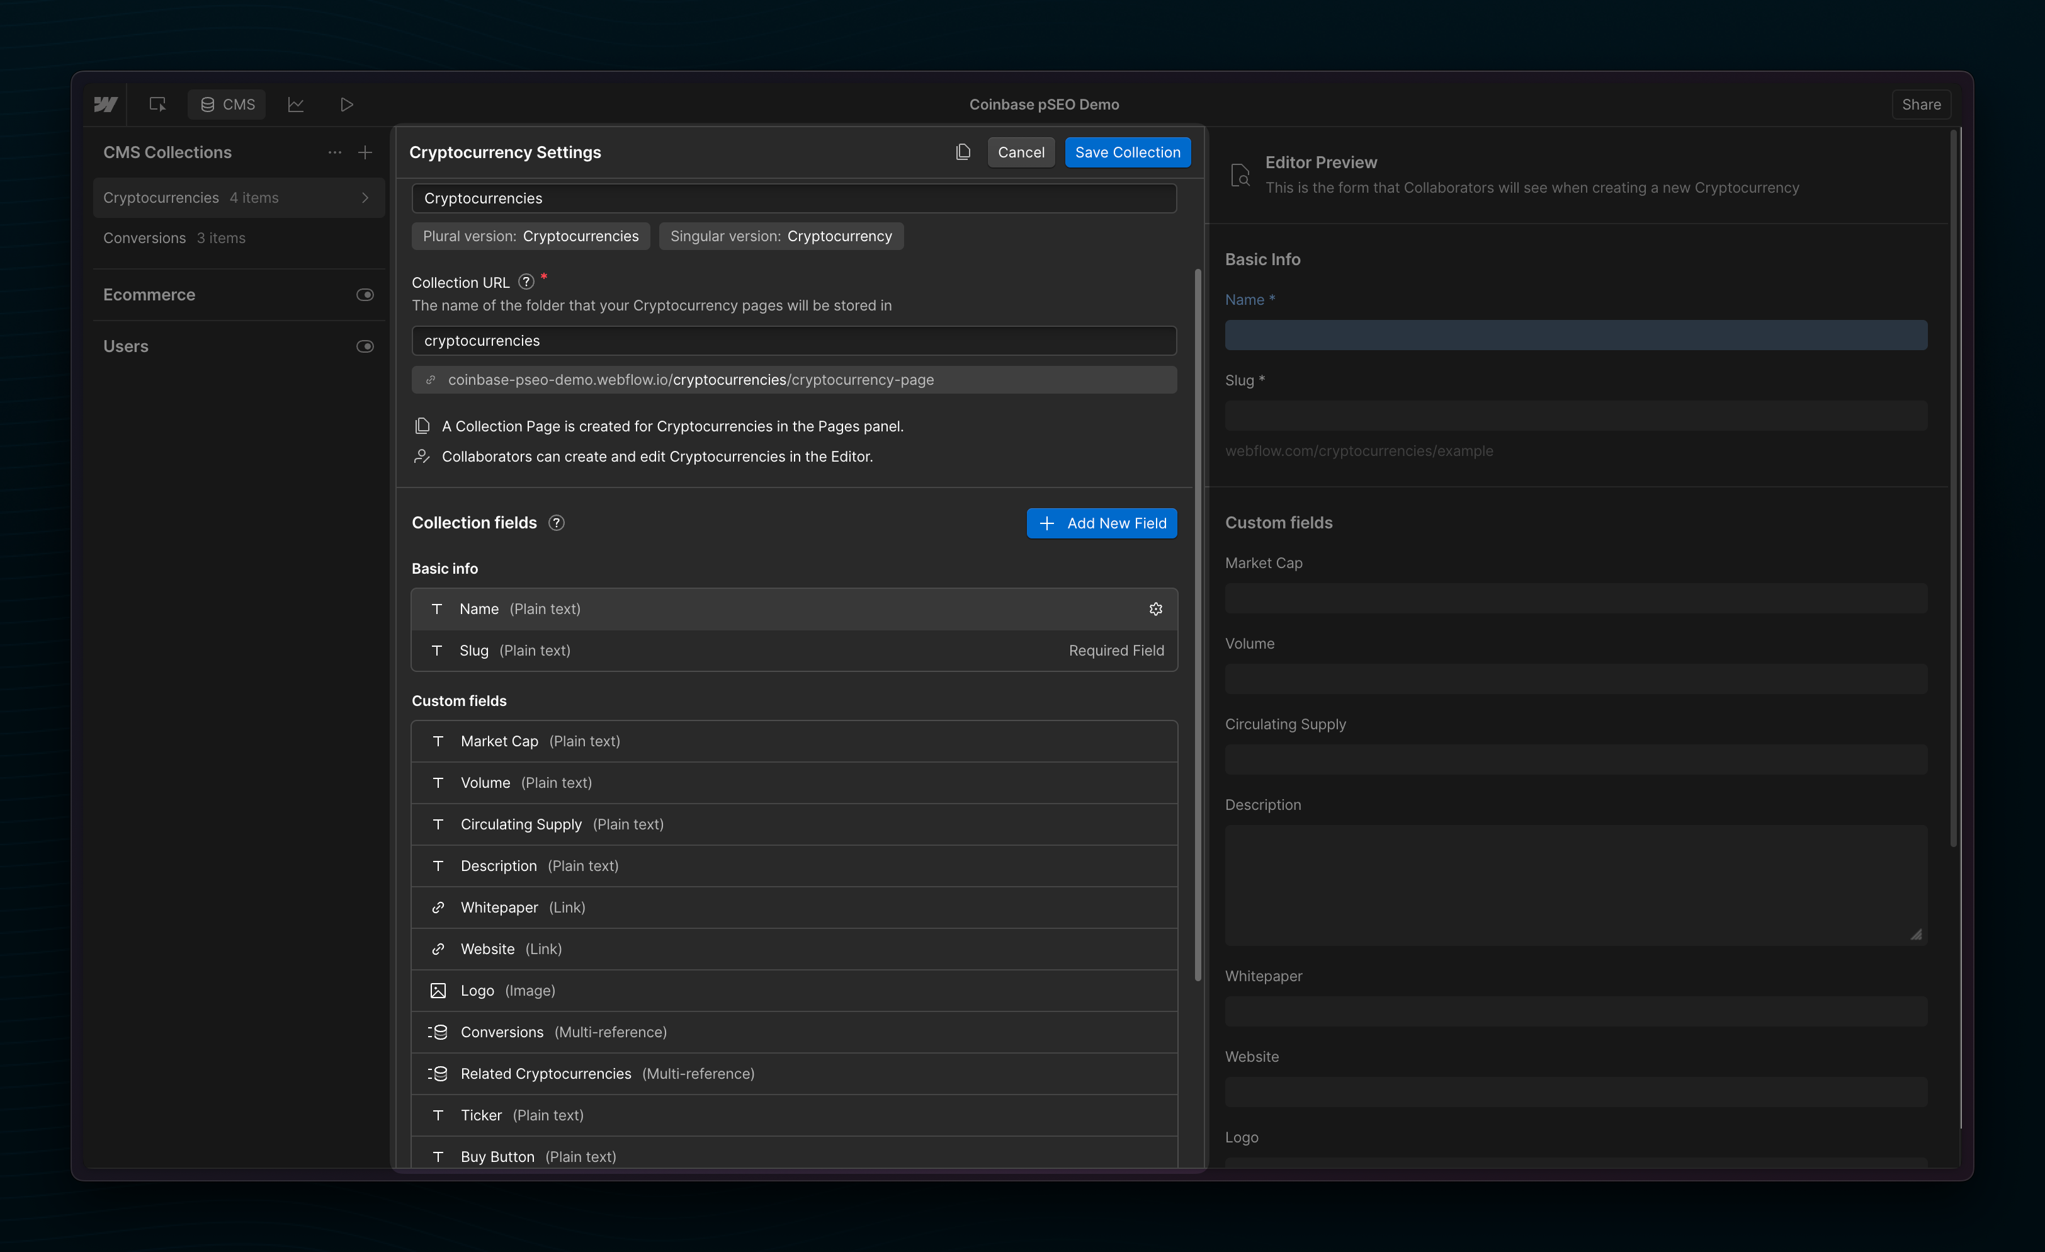The image size is (2045, 1252).
Task: Click the help icon next to Collection fields
Action: pos(555,521)
